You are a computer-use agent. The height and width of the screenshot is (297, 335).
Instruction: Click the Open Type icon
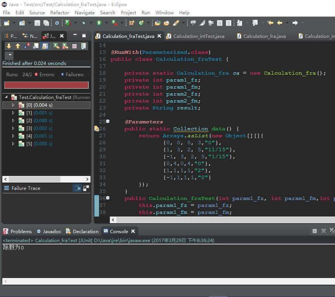point(158,23)
